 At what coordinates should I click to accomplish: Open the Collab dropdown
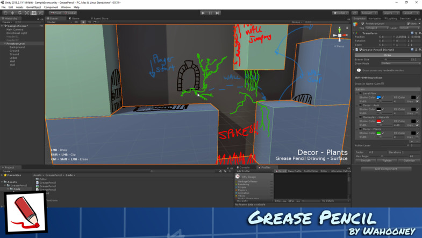(340, 13)
